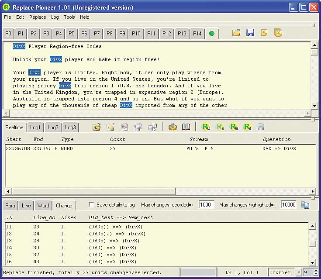Click highlighted DivX in the title line

click(x=19, y=46)
